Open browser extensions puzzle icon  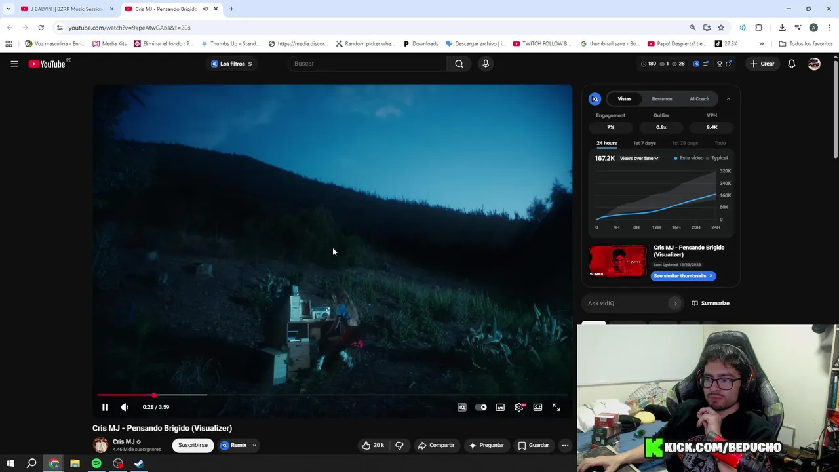(x=759, y=28)
